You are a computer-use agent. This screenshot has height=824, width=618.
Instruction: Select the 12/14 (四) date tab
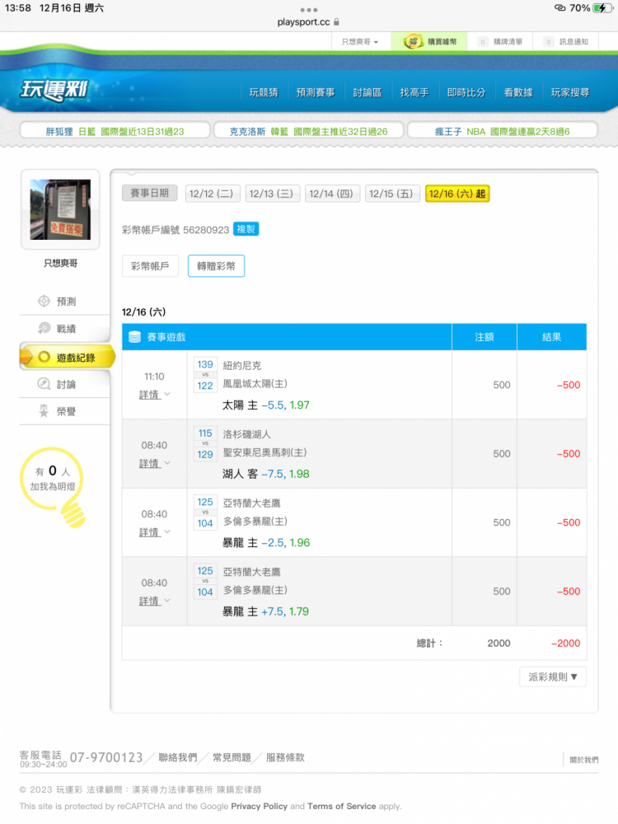(332, 194)
